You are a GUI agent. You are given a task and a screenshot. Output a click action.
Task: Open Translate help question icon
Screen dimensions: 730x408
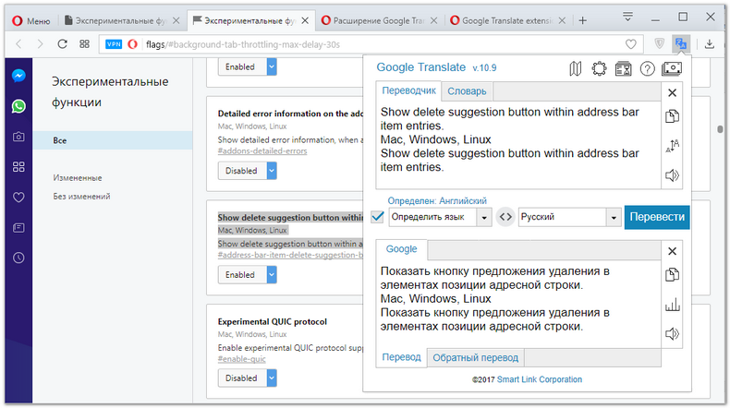coord(647,69)
